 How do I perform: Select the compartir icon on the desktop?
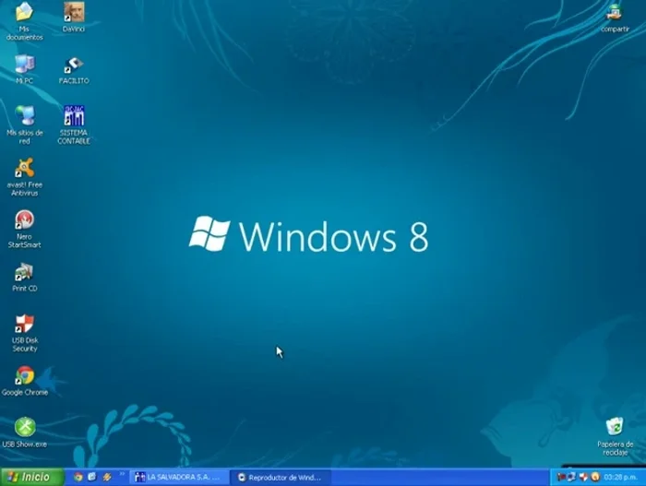[615, 13]
